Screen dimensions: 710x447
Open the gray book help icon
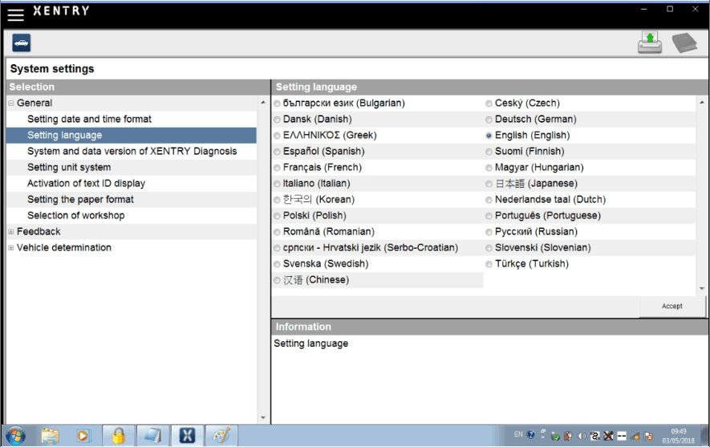[684, 43]
